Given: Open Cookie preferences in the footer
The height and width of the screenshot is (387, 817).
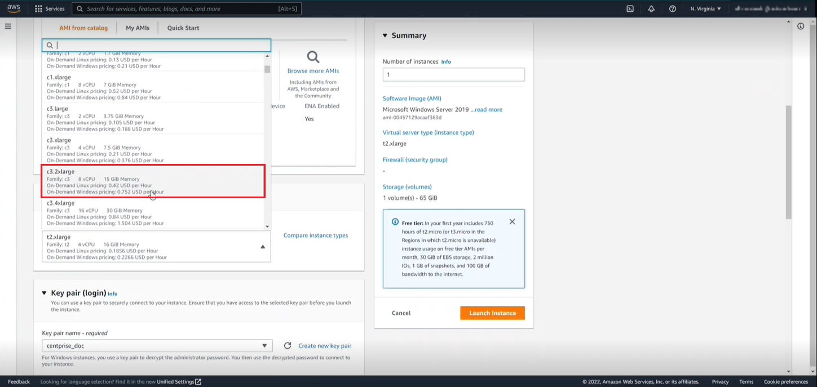Looking at the screenshot, I should coord(786,381).
